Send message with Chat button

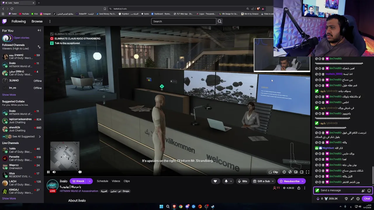point(367,199)
